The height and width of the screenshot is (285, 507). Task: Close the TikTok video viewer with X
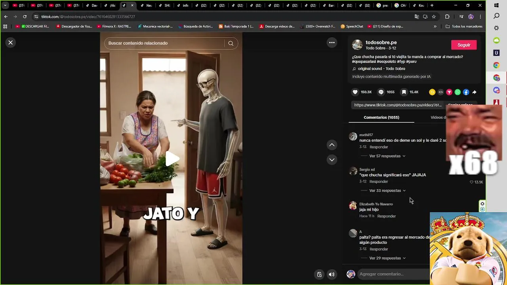tap(11, 42)
